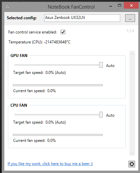140x173 pixels.
Task: Click the GPU FAN slider thumb
Action: pos(101,65)
